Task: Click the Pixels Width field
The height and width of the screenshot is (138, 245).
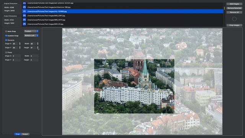Action: point(34,56)
